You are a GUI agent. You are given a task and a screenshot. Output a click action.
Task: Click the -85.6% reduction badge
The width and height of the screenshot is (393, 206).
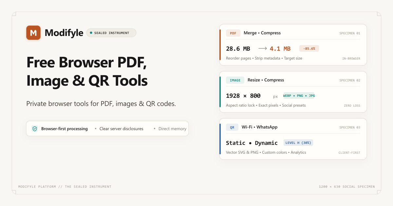(x=309, y=48)
